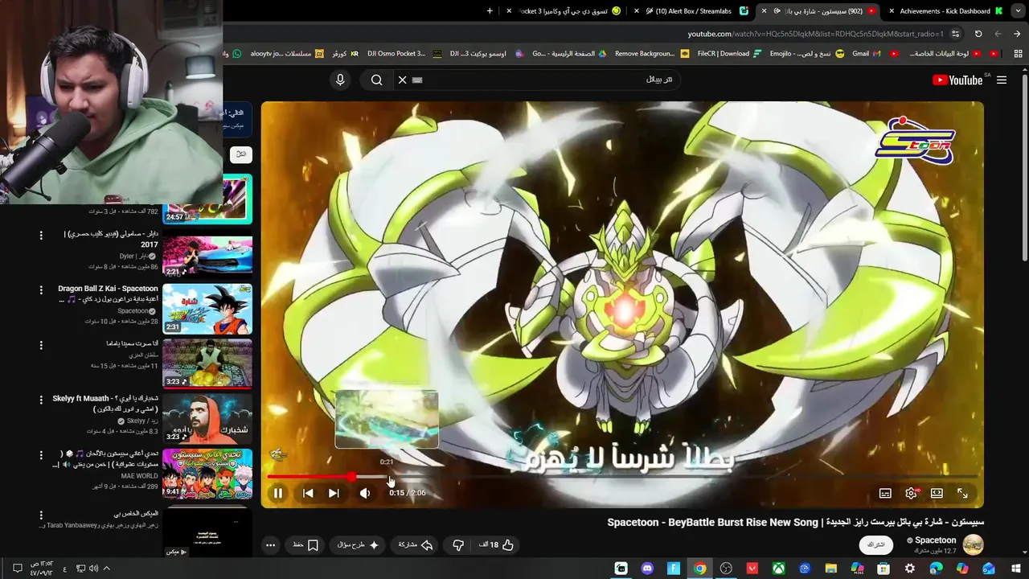Viewport: 1029px width, 579px height.
Task: Skip to the previous video in playlist
Action: tap(308, 493)
